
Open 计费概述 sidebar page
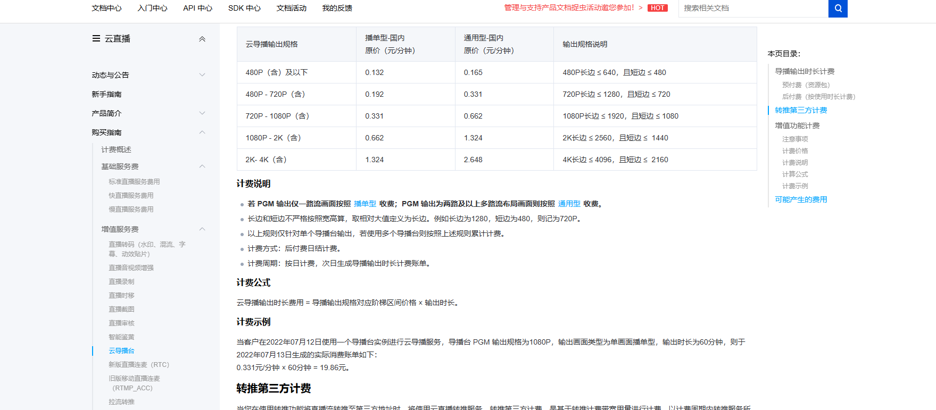point(116,149)
